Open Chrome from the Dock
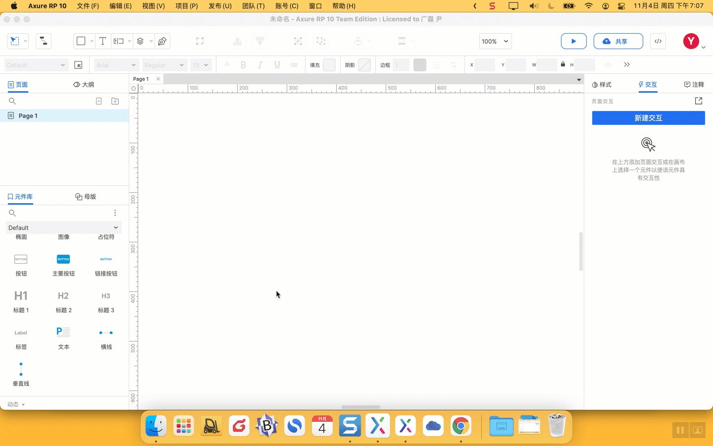Screen dimensions: 713x446 pyautogui.click(x=460, y=426)
